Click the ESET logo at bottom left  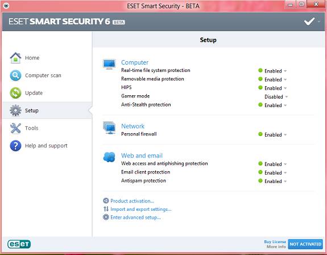[19, 244]
